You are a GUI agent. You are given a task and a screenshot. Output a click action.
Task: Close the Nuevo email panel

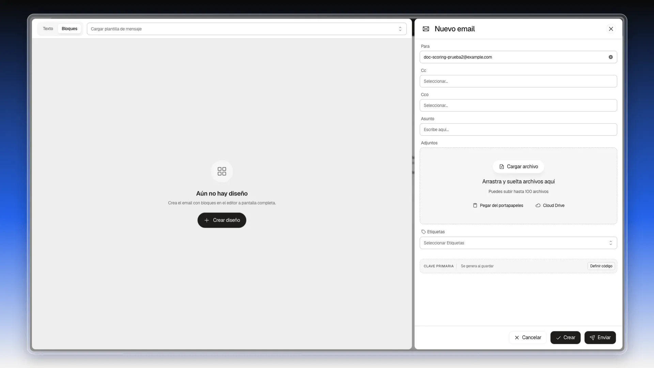coord(611,29)
